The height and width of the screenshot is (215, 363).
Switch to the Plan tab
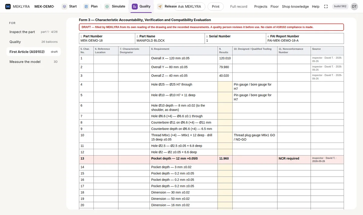click(x=91, y=6)
